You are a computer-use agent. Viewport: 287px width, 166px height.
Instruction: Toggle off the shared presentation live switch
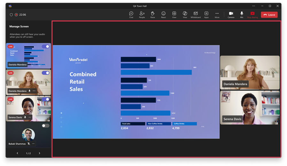coord(45,46)
